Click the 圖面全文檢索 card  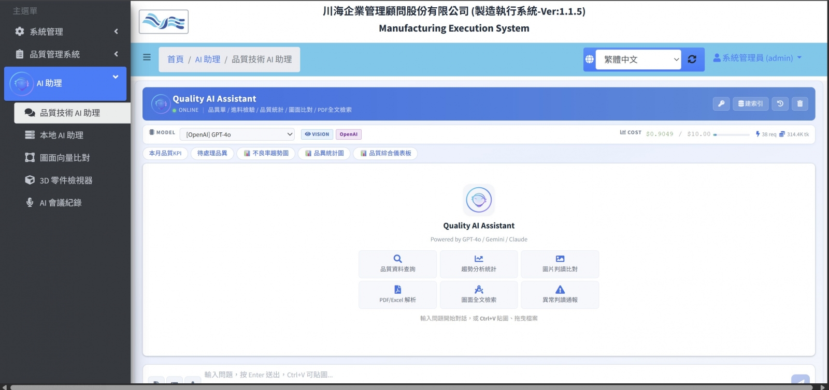point(479,294)
